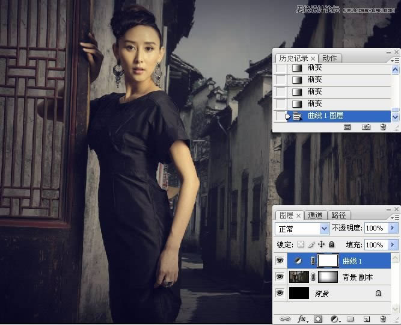Create new snapshot with camera icon
The height and width of the screenshot is (325, 401).
tap(366, 128)
